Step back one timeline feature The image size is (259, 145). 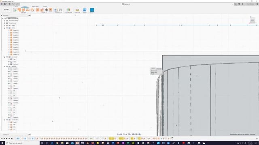click(x=4, y=139)
